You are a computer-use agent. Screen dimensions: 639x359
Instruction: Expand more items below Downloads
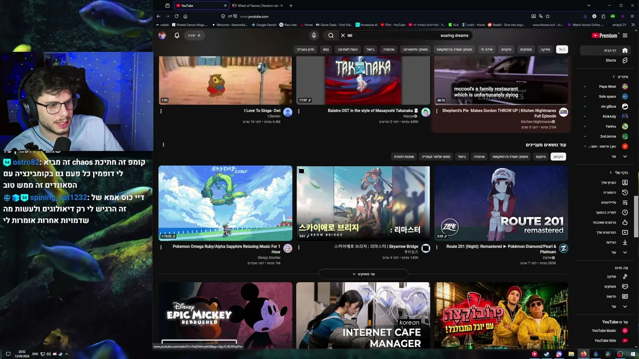(x=625, y=252)
